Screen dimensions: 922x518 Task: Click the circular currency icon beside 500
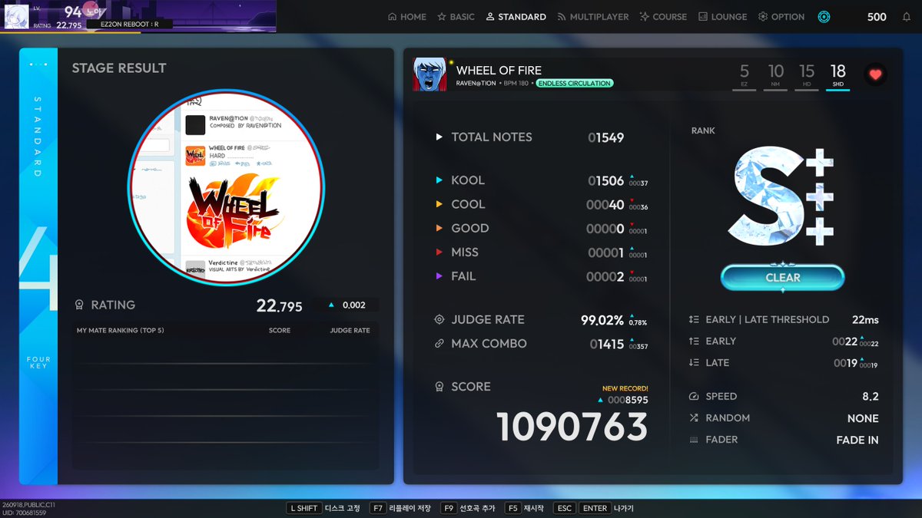point(824,16)
